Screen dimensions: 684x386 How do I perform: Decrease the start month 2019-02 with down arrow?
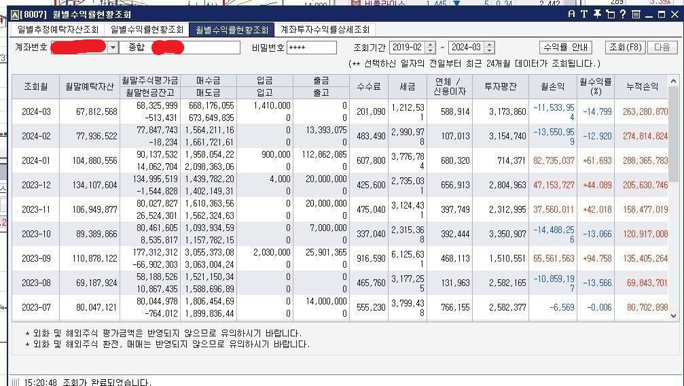click(x=430, y=50)
